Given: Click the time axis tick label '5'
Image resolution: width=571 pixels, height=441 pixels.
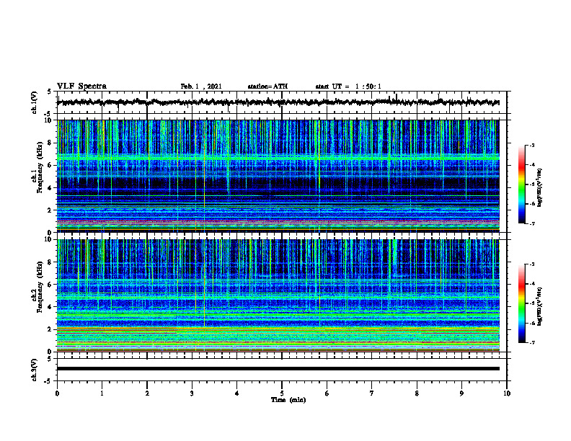Looking at the screenshot, I should (x=282, y=393).
